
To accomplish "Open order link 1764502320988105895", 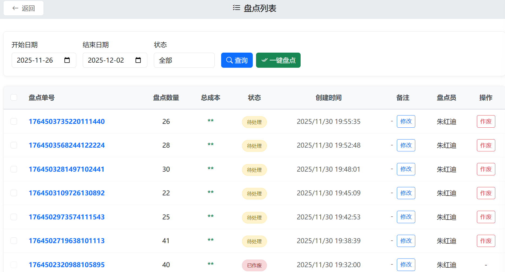I will [x=67, y=265].
